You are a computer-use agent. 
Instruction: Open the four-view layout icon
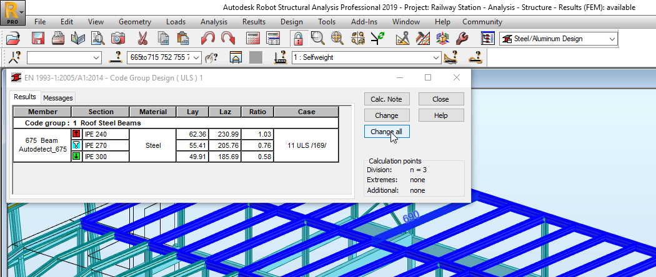(x=358, y=39)
